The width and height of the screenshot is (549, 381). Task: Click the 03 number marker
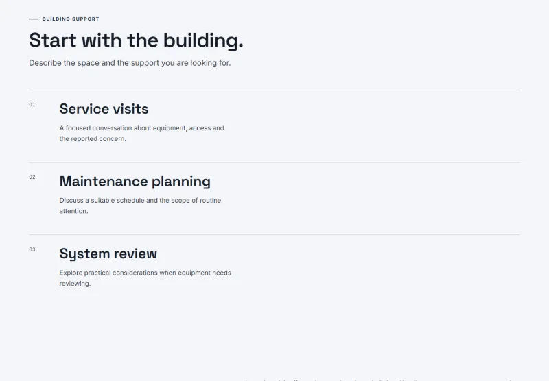click(x=32, y=249)
